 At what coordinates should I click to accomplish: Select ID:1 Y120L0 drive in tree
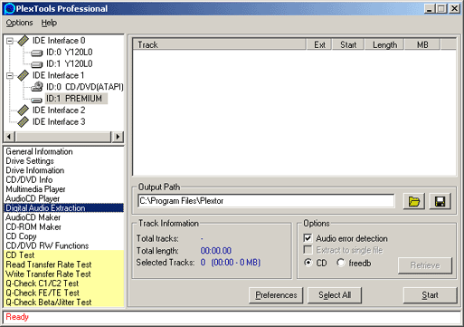70,64
